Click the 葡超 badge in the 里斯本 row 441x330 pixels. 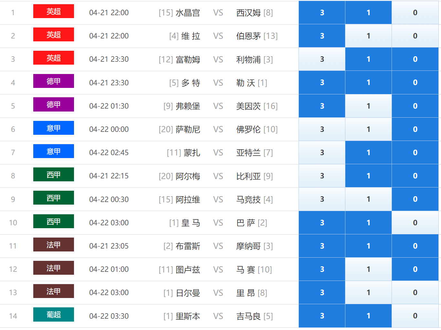pyautogui.click(x=54, y=314)
